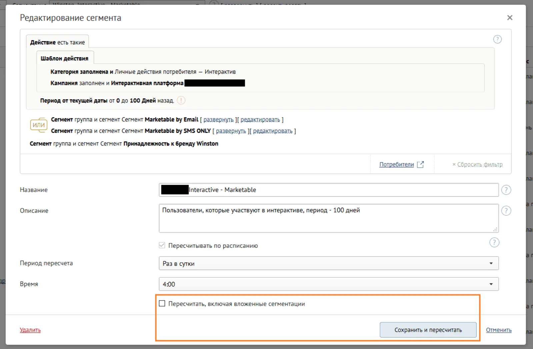This screenshot has height=349, width=533.
Task: Expand the Marketable by SMS ONLY segment
Action: (x=231, y=131)
